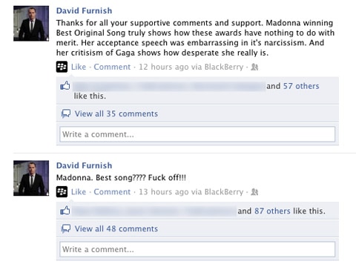Comment link on the 12 hours ago post

tap(112, 67)
